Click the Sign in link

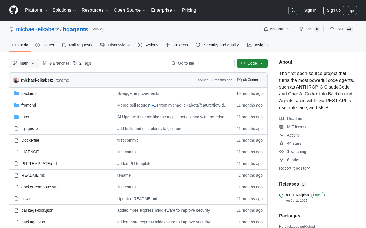(310, 10)
